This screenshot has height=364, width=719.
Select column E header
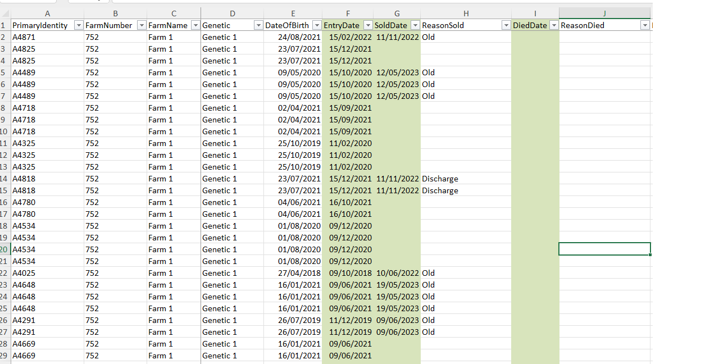(x=293, y=13)
